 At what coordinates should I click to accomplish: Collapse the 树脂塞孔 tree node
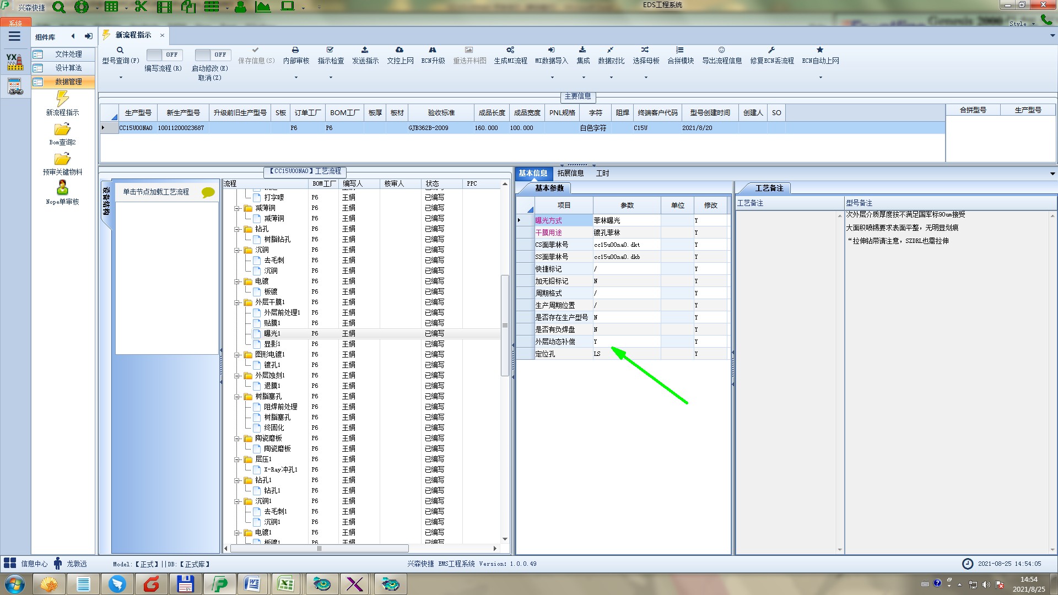(237, 397)
